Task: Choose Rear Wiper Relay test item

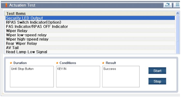Action: tap(90, 43)
